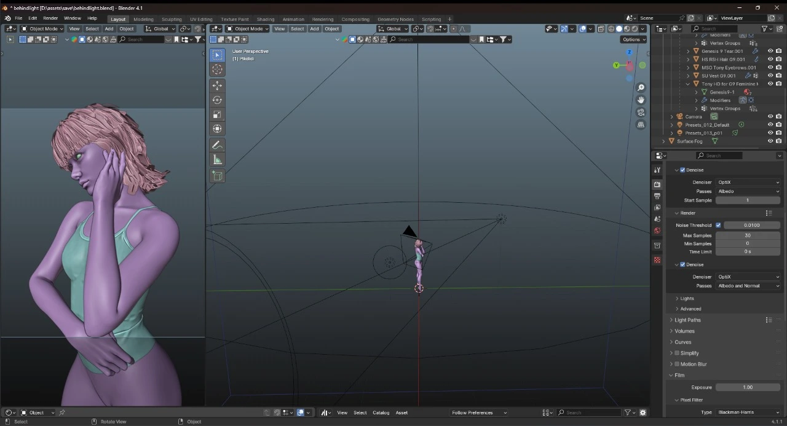The image size is (787, 426).
Task: Open the outliner filter funnel
Action: 765,29
